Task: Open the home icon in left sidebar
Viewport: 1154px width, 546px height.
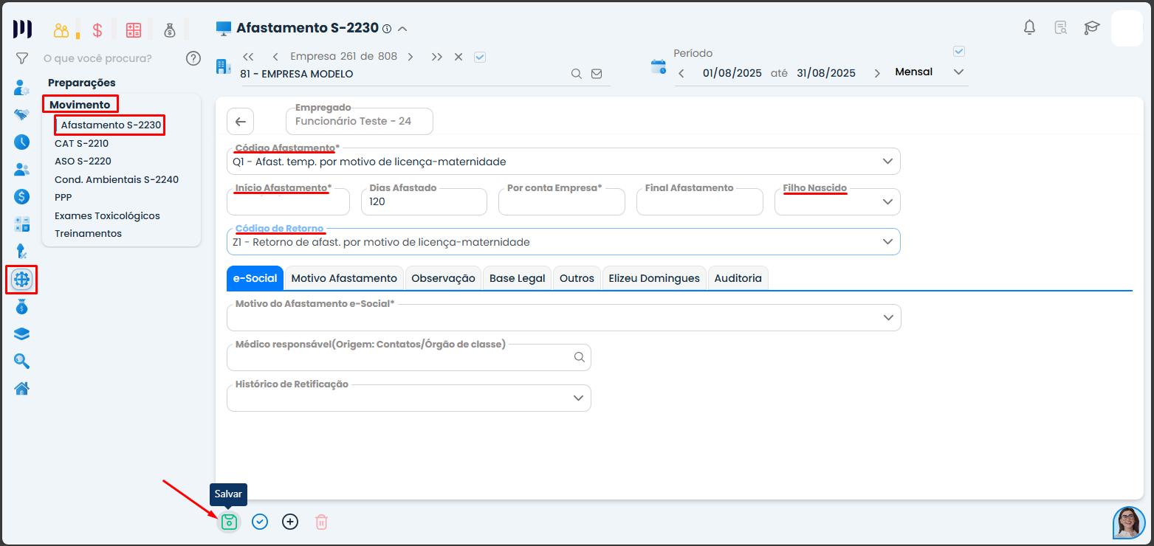Action: point(22,388)
